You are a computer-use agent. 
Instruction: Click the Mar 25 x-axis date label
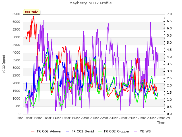click(127, 118)
